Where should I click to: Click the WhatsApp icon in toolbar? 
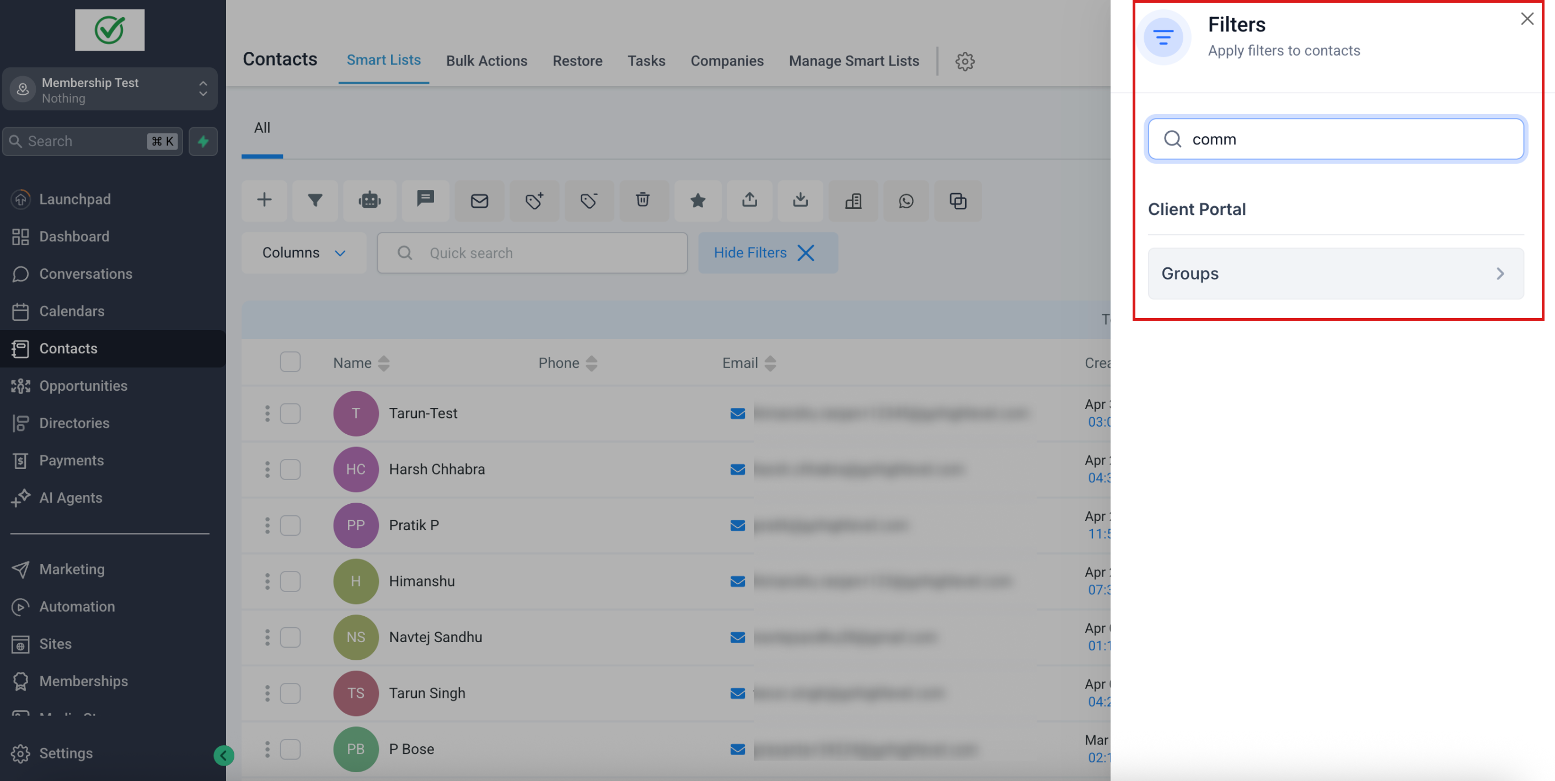pyautogui.click(x=905, y=201)
